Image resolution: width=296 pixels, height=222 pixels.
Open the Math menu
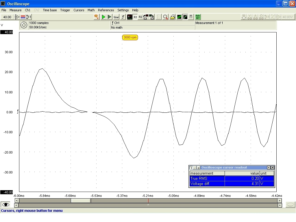coord(91,10)
